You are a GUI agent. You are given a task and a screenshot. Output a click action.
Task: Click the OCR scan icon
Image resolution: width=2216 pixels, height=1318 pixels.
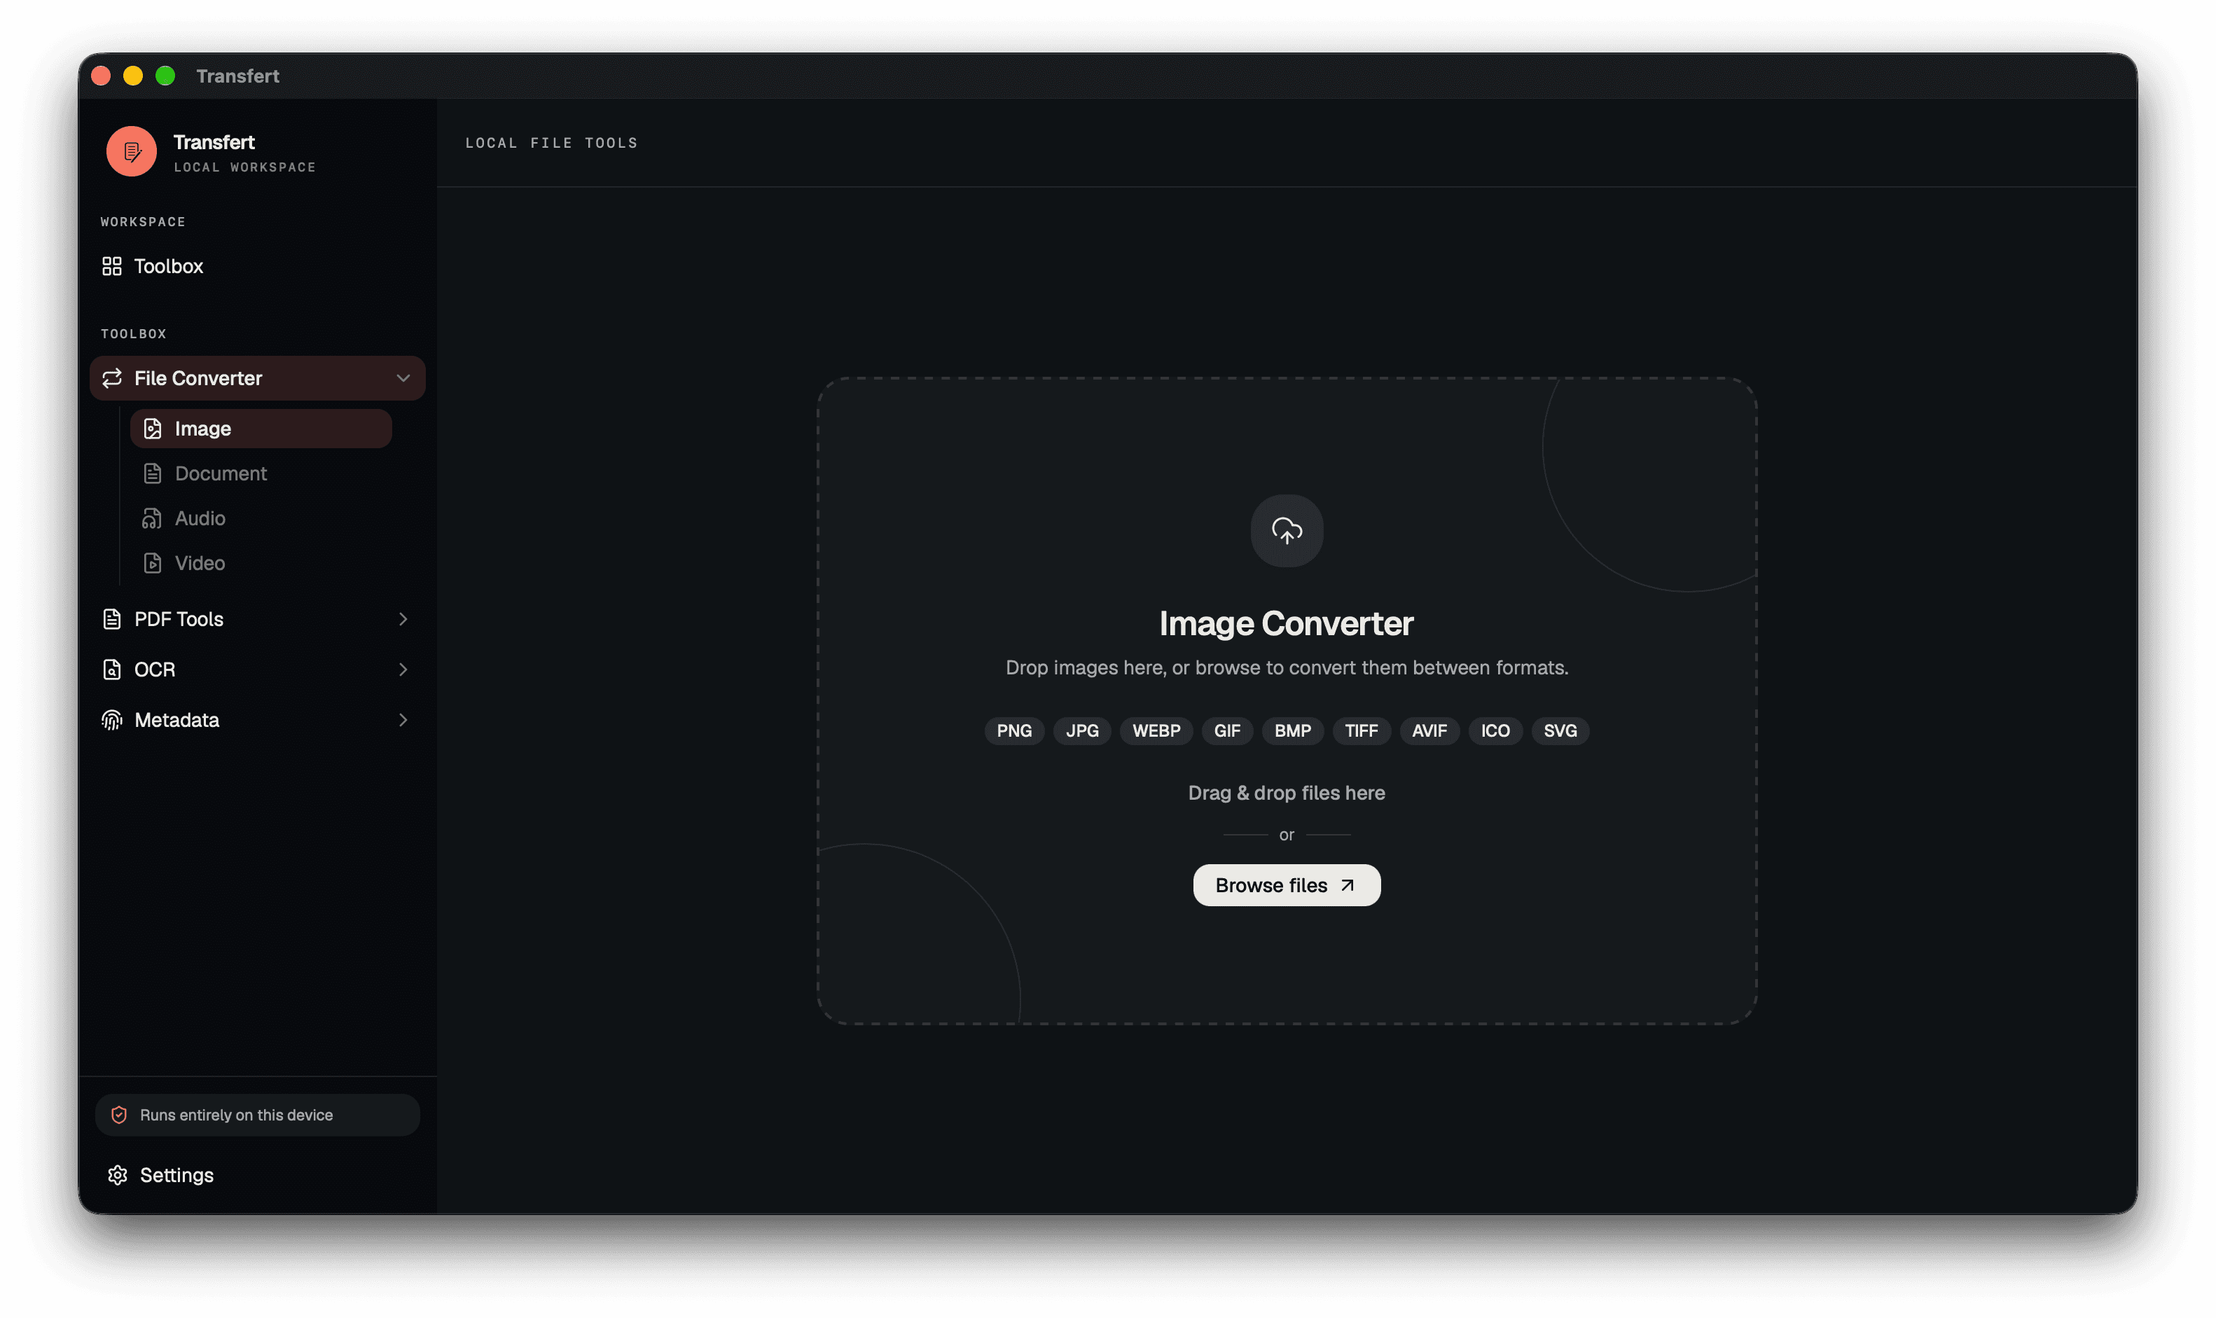pyautogui.click(x=112, y=670)
